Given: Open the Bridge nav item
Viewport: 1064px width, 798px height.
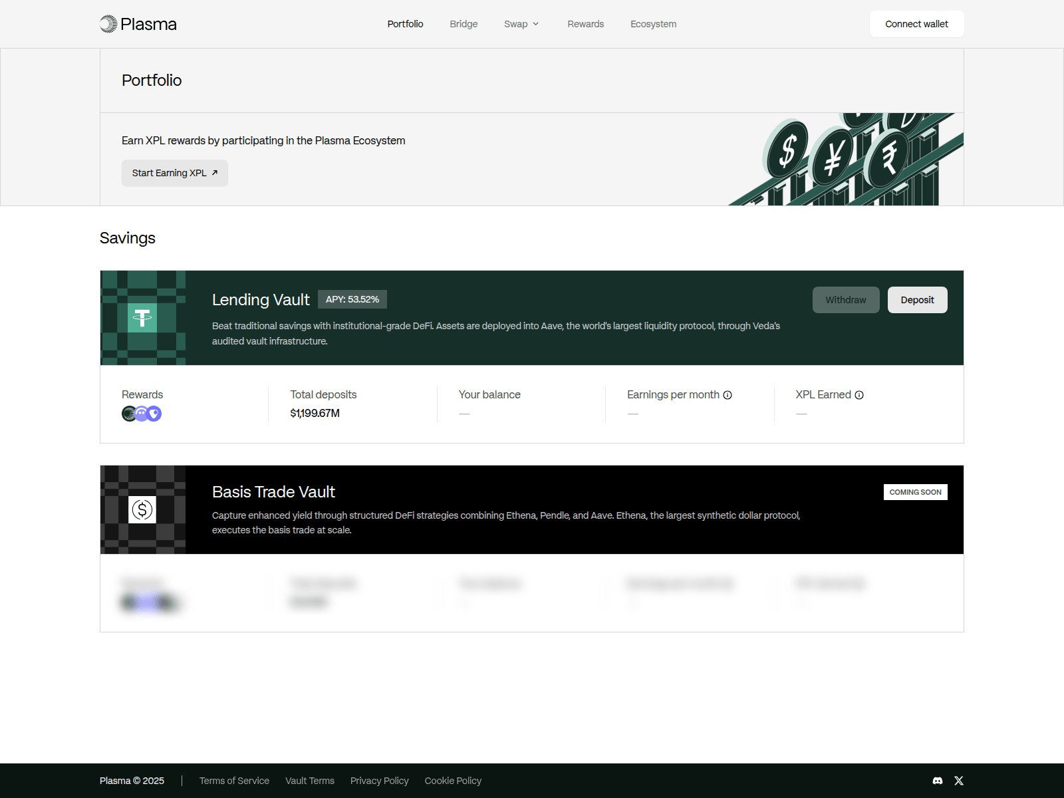Looking at the screenshot, I should 464,24.
